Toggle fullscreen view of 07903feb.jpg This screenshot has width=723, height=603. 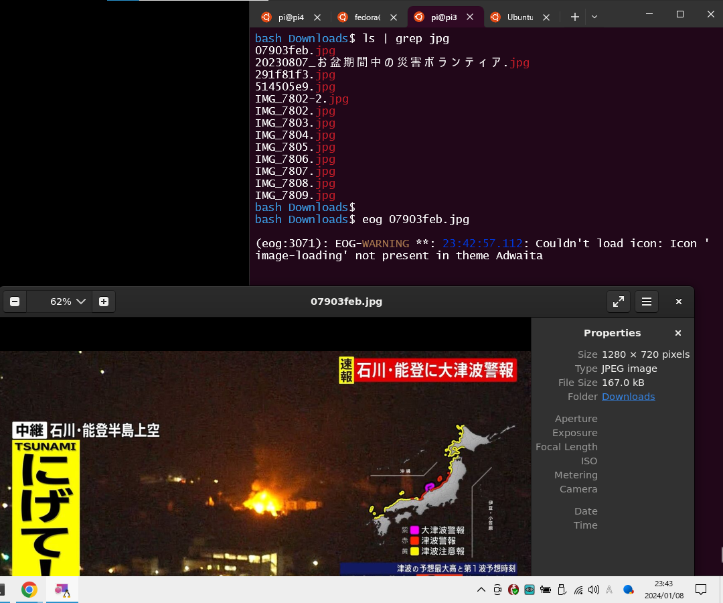coord(618,301)
